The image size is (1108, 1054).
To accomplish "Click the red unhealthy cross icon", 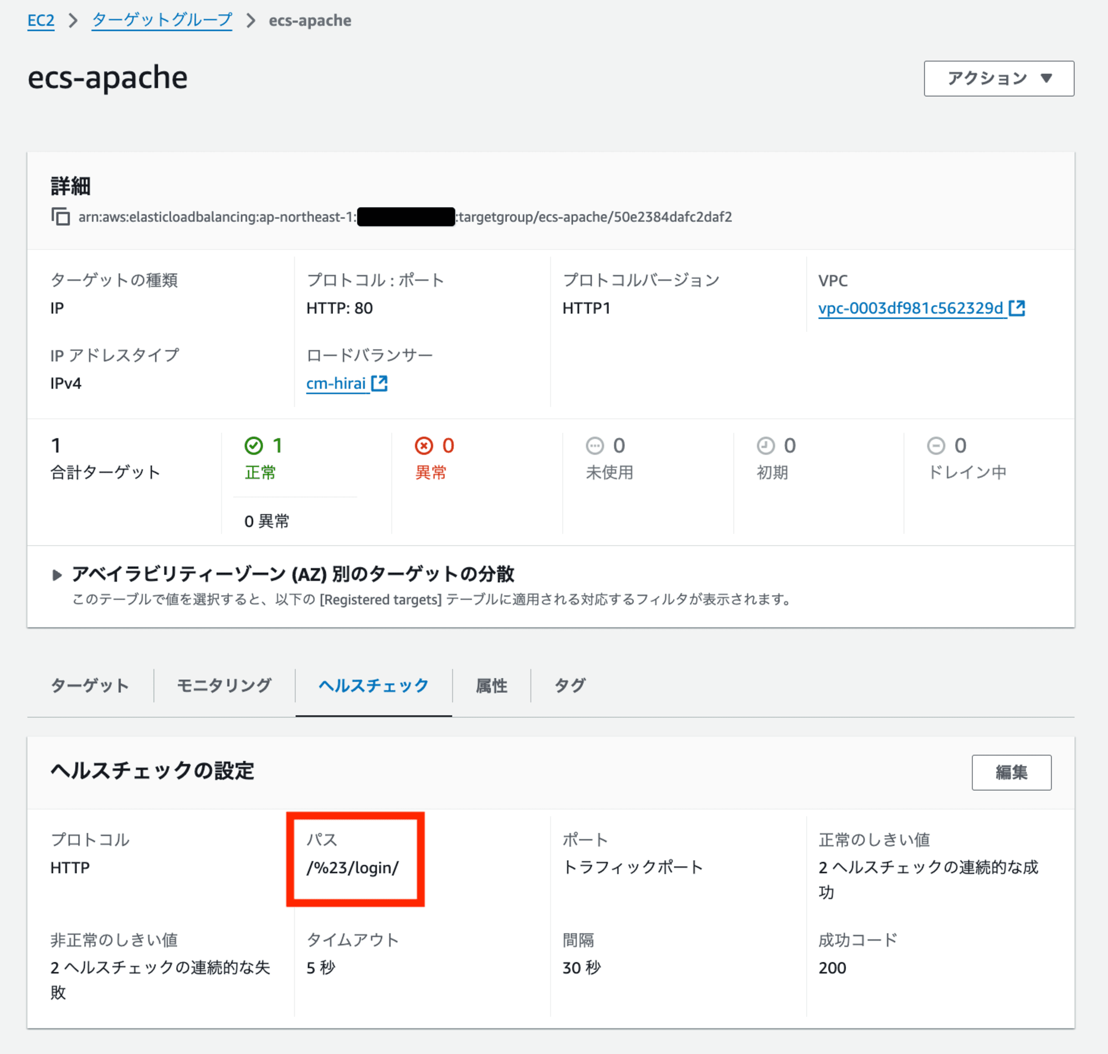I will (x=424, y=446).
